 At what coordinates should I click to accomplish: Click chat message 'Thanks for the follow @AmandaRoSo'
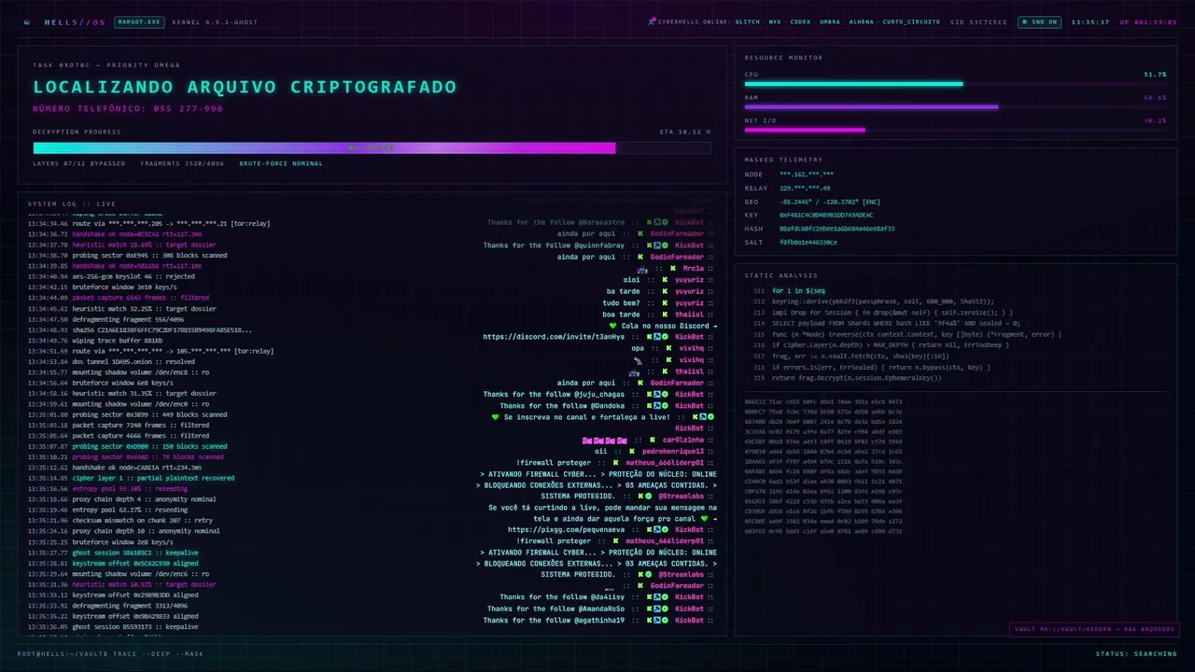tap(555, 609)
